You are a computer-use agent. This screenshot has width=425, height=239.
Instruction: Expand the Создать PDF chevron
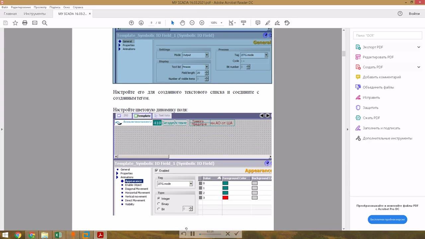[x=419, y=67]
